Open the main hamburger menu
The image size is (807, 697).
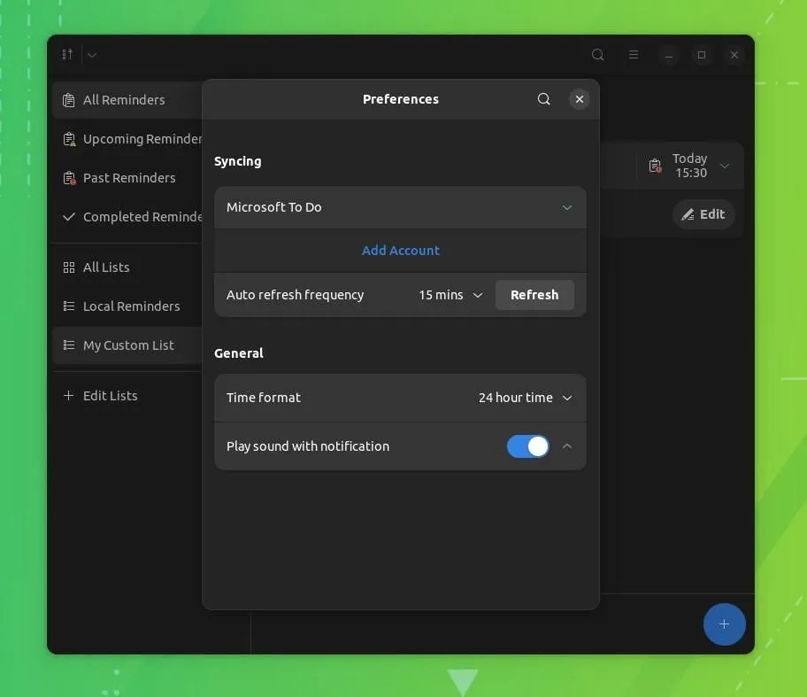634,55
